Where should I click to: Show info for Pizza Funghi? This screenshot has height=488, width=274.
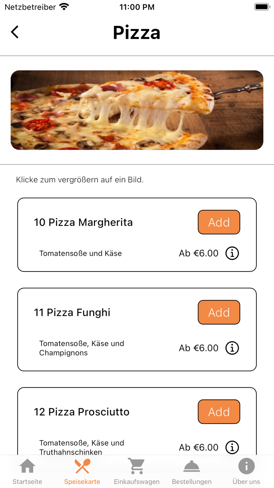232,348
